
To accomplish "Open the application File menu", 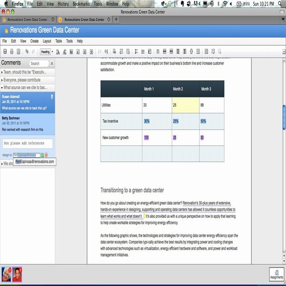I will click(5, 41).
